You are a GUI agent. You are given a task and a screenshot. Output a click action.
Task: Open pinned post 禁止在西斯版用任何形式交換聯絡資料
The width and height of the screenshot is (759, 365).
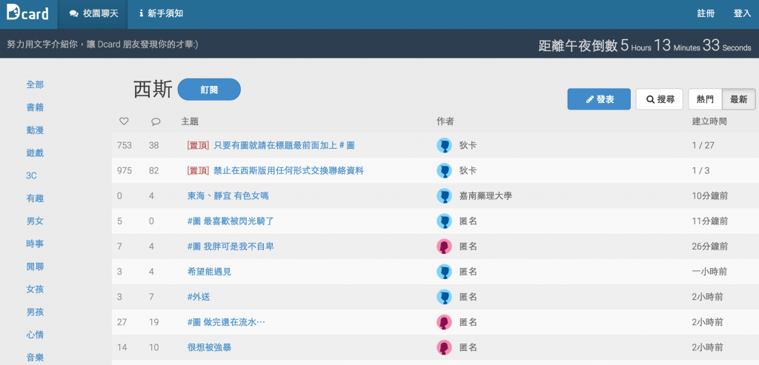coord(288,171)
